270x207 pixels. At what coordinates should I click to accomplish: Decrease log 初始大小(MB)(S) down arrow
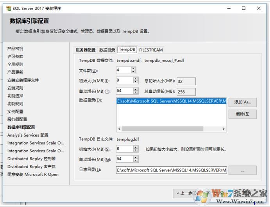point(136,150)
